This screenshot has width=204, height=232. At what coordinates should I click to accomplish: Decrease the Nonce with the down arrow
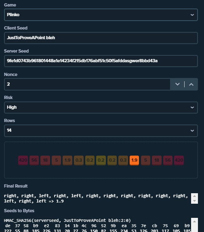[x=177, y=84]
